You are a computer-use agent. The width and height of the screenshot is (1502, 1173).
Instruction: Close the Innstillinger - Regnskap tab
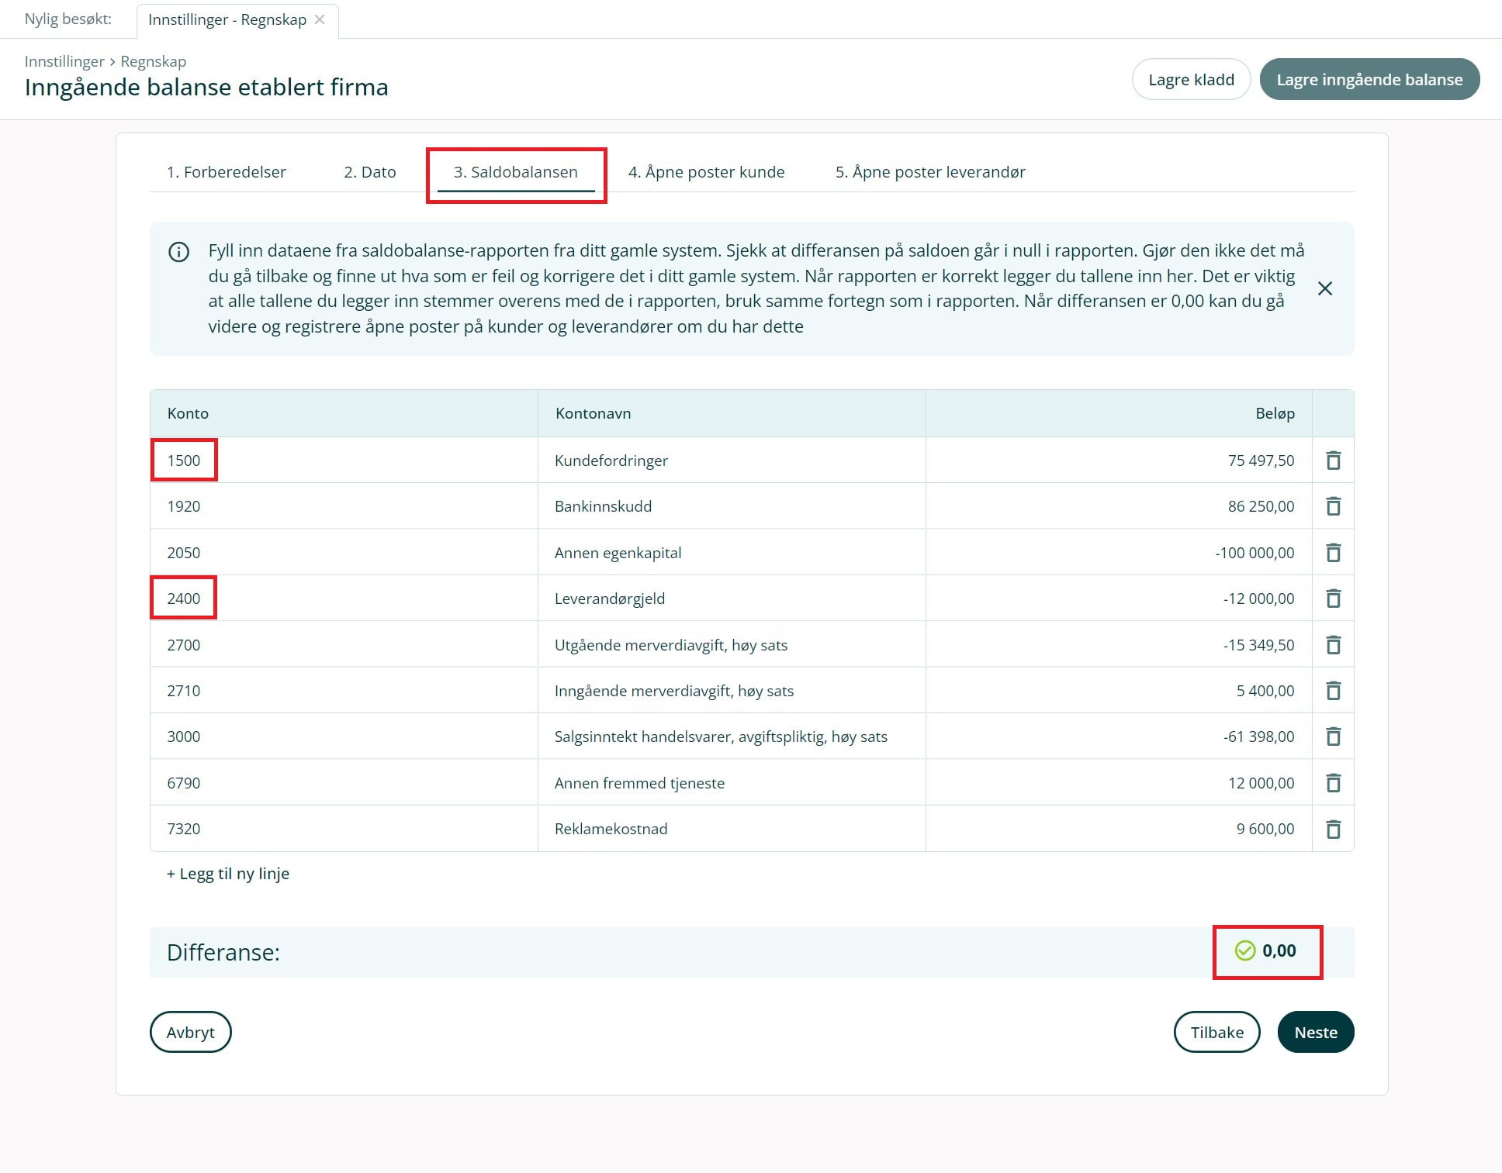pos(320,19)
